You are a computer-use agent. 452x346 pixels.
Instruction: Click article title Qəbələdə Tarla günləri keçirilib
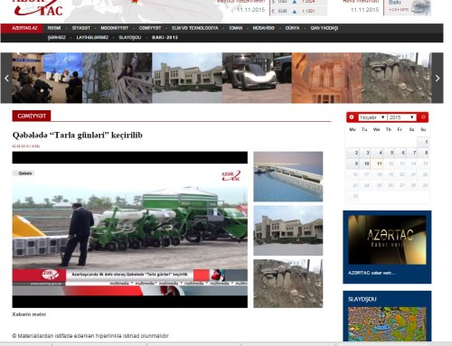77,136
